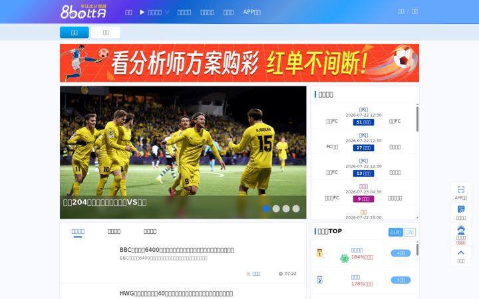479x299 pixels.
Task: Open the customer service avatar icon
Action: tap(461, 230)
